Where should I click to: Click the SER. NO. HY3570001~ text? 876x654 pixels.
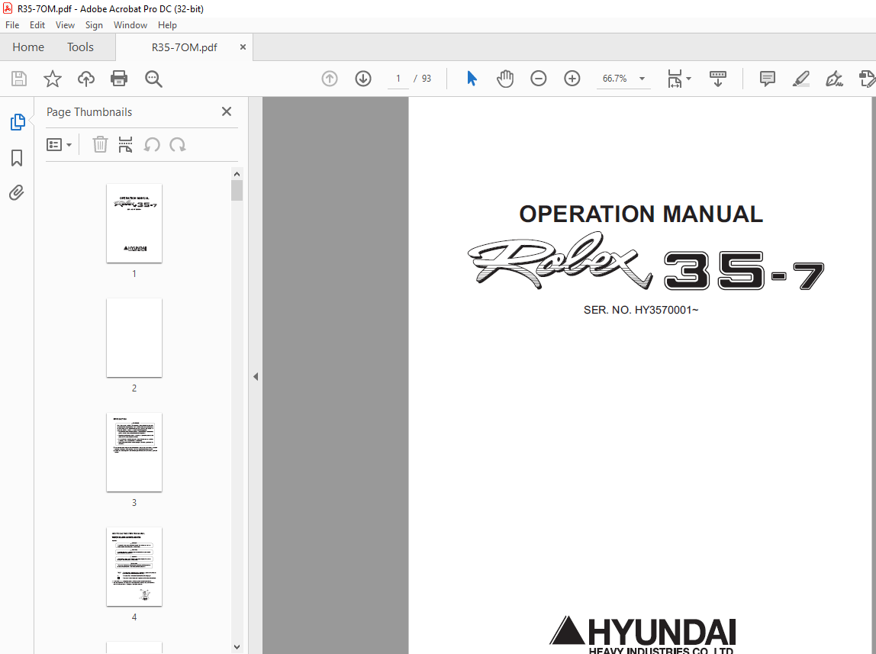click(x=641, y=310)
